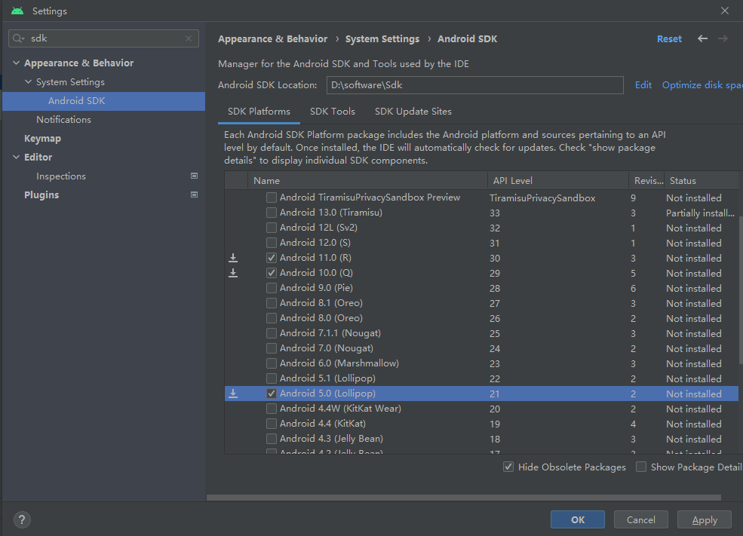
Task: Click the 'Partially install...' status cell
Action: (700, 213)
